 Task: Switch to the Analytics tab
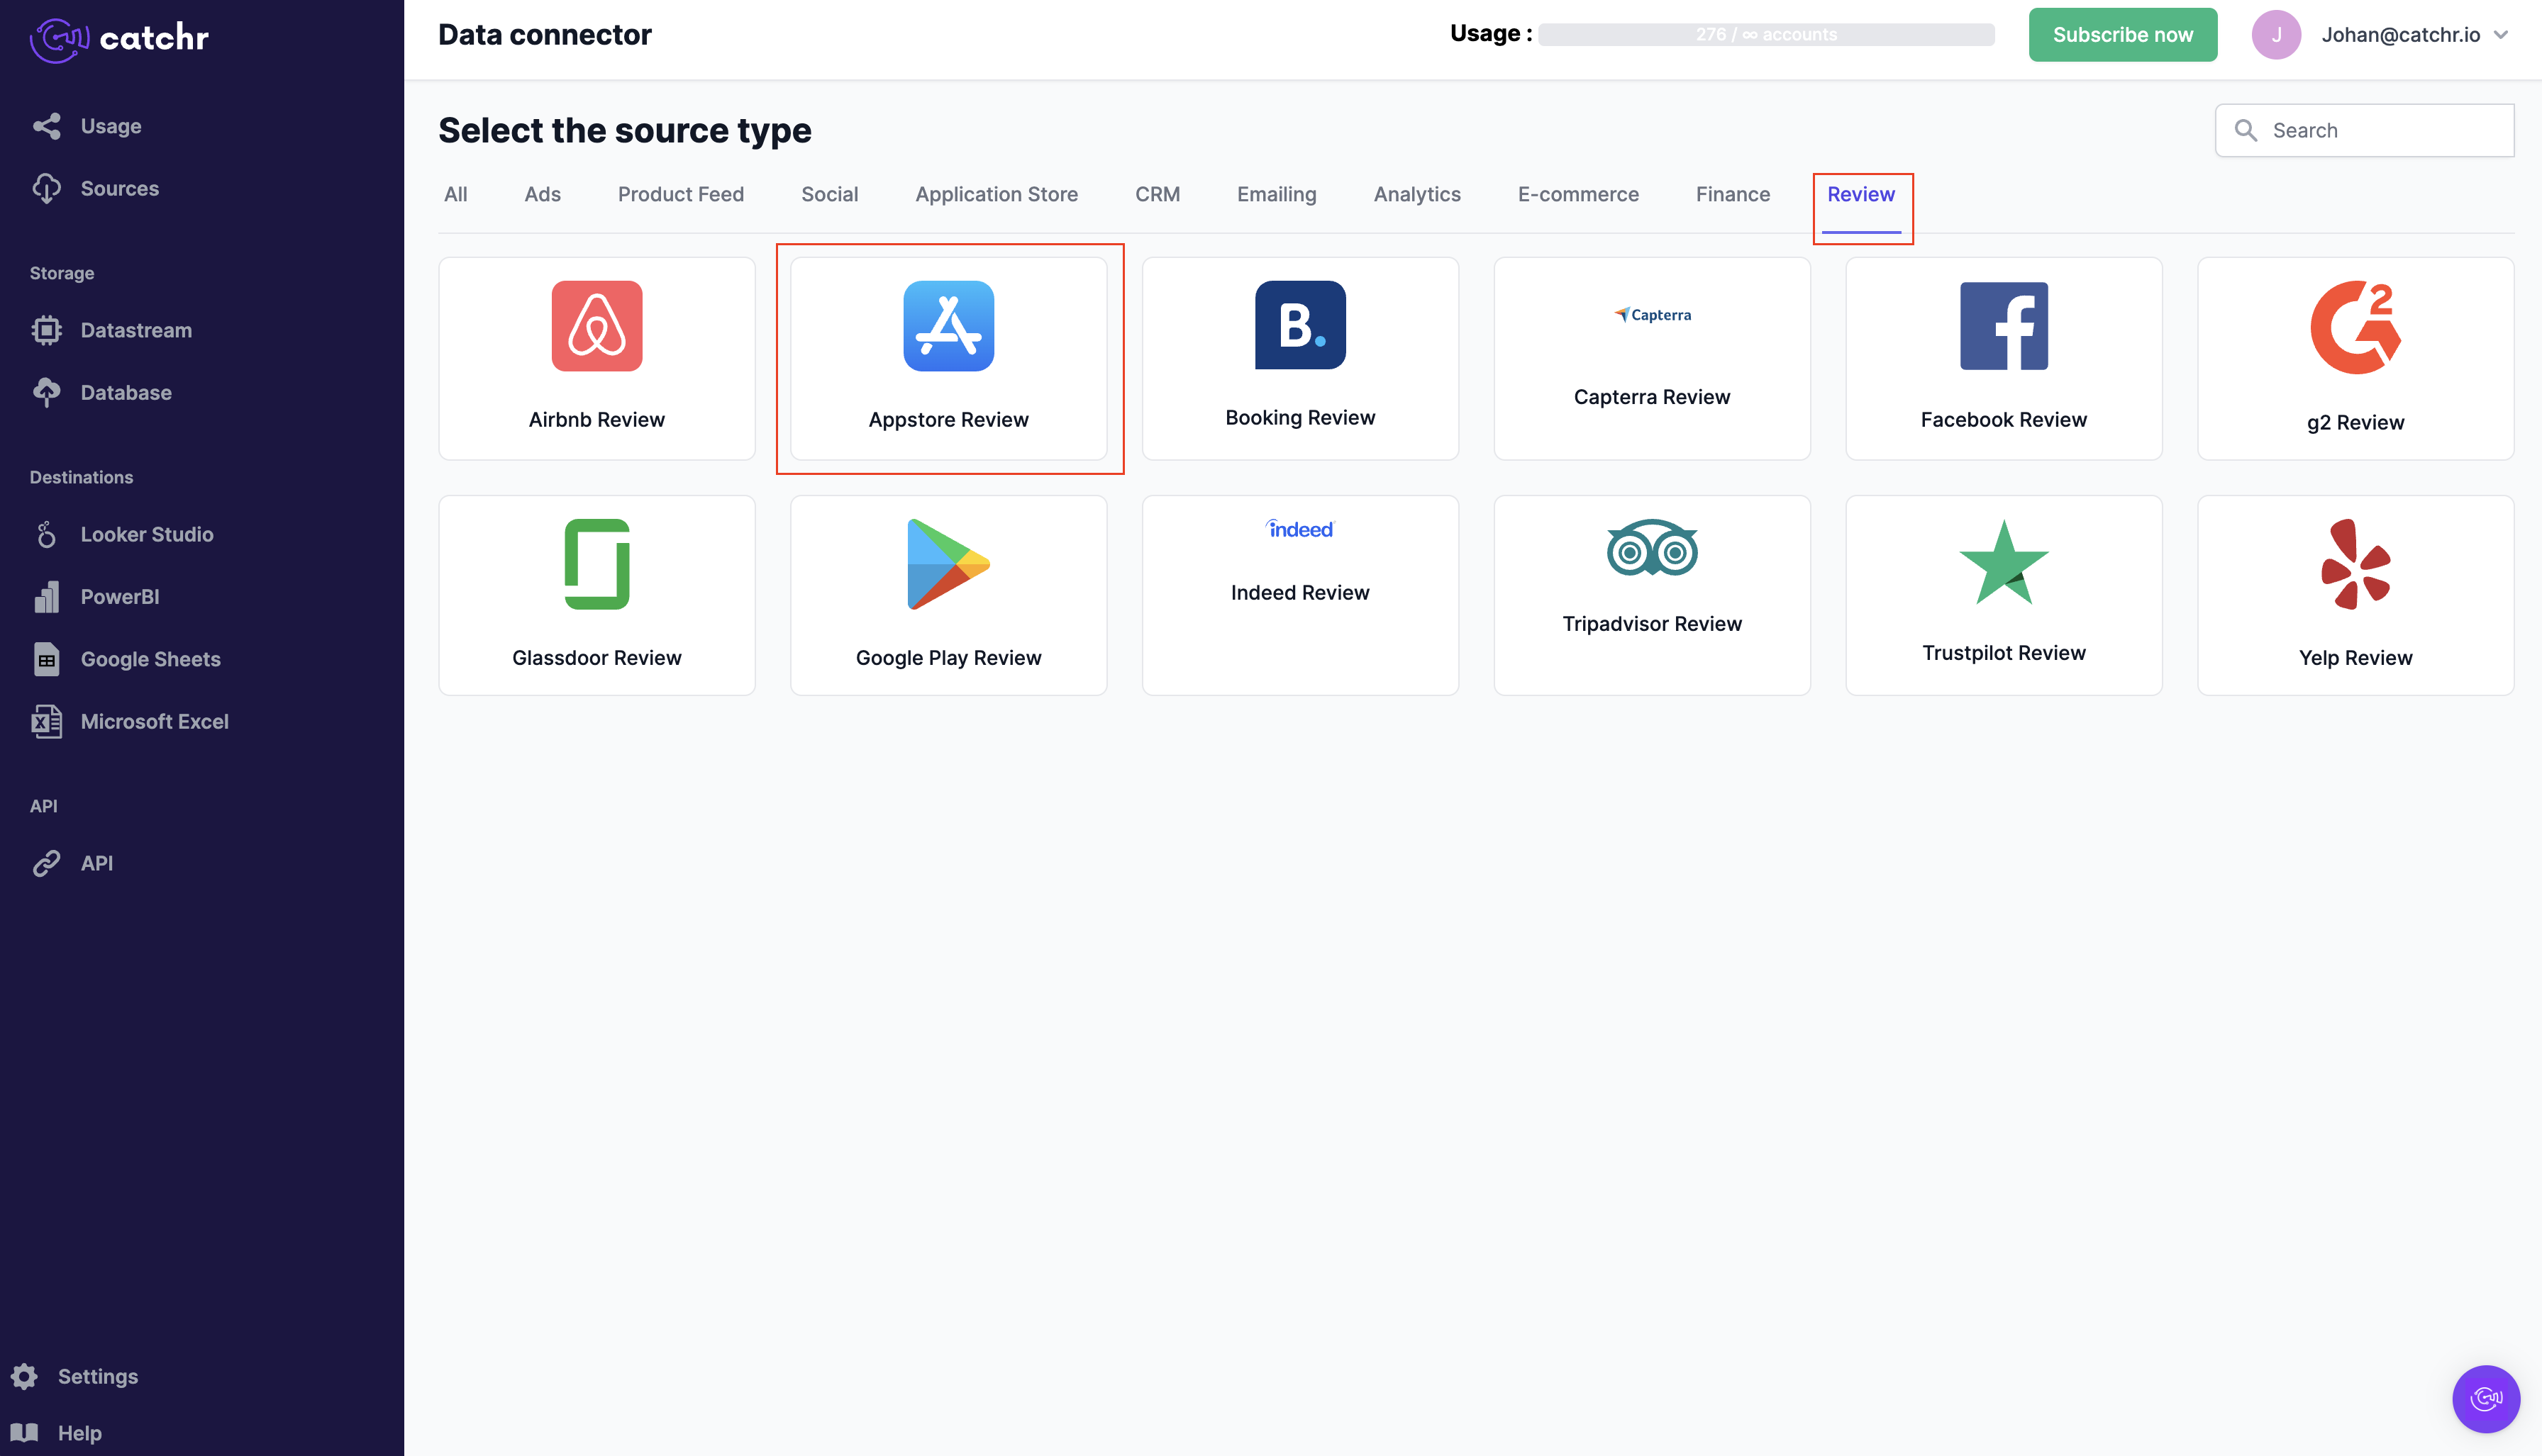[1416, 194]
